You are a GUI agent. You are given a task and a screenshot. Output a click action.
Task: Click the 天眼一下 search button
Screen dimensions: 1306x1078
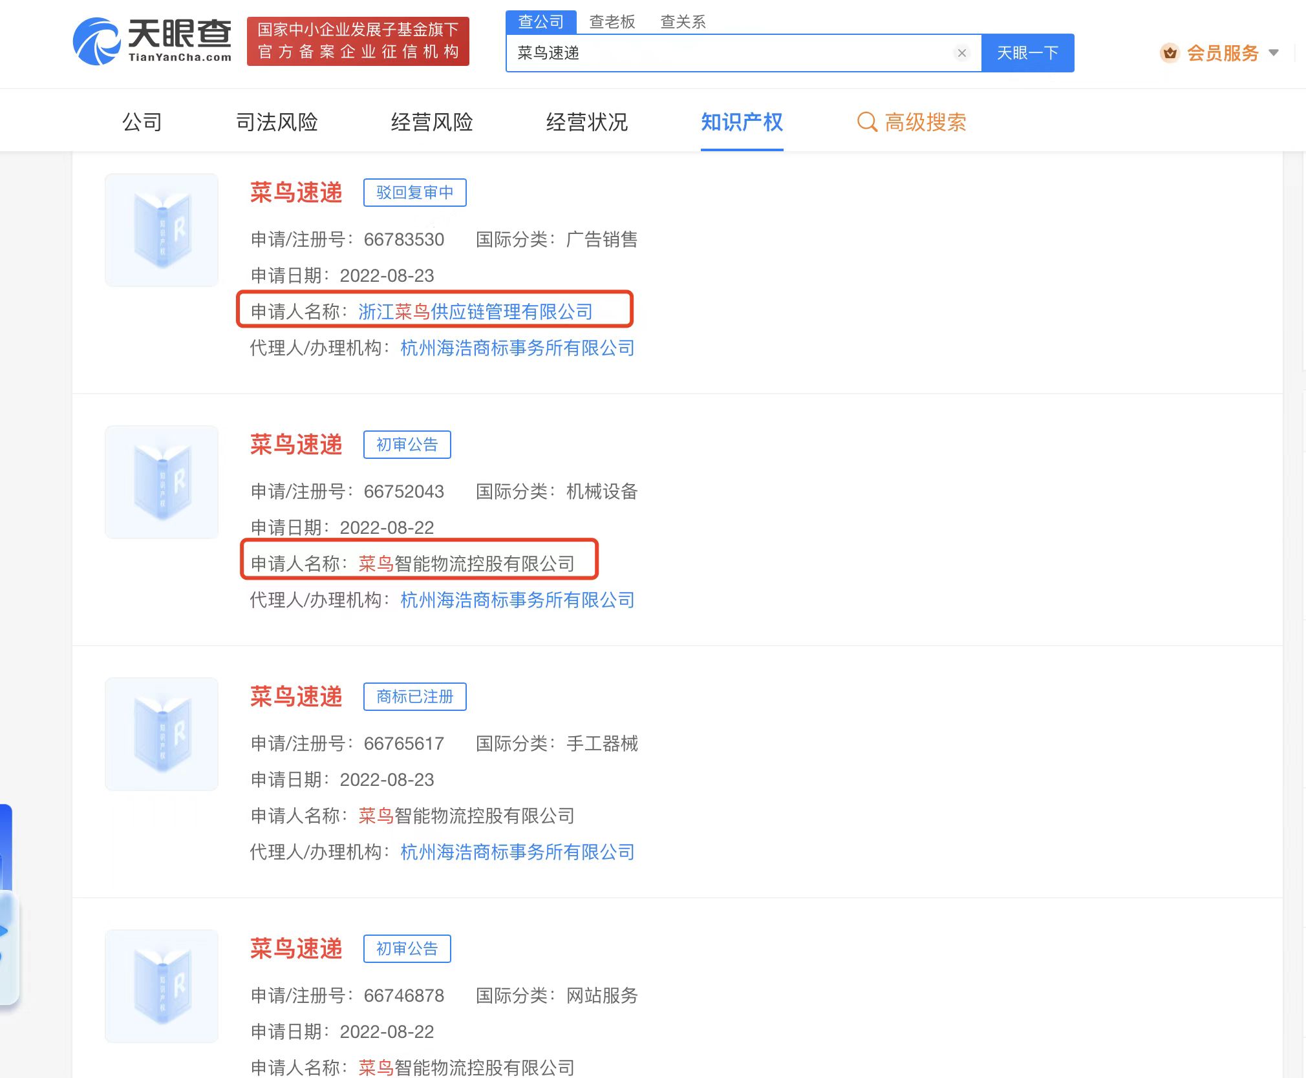(x=1027, y=53)
